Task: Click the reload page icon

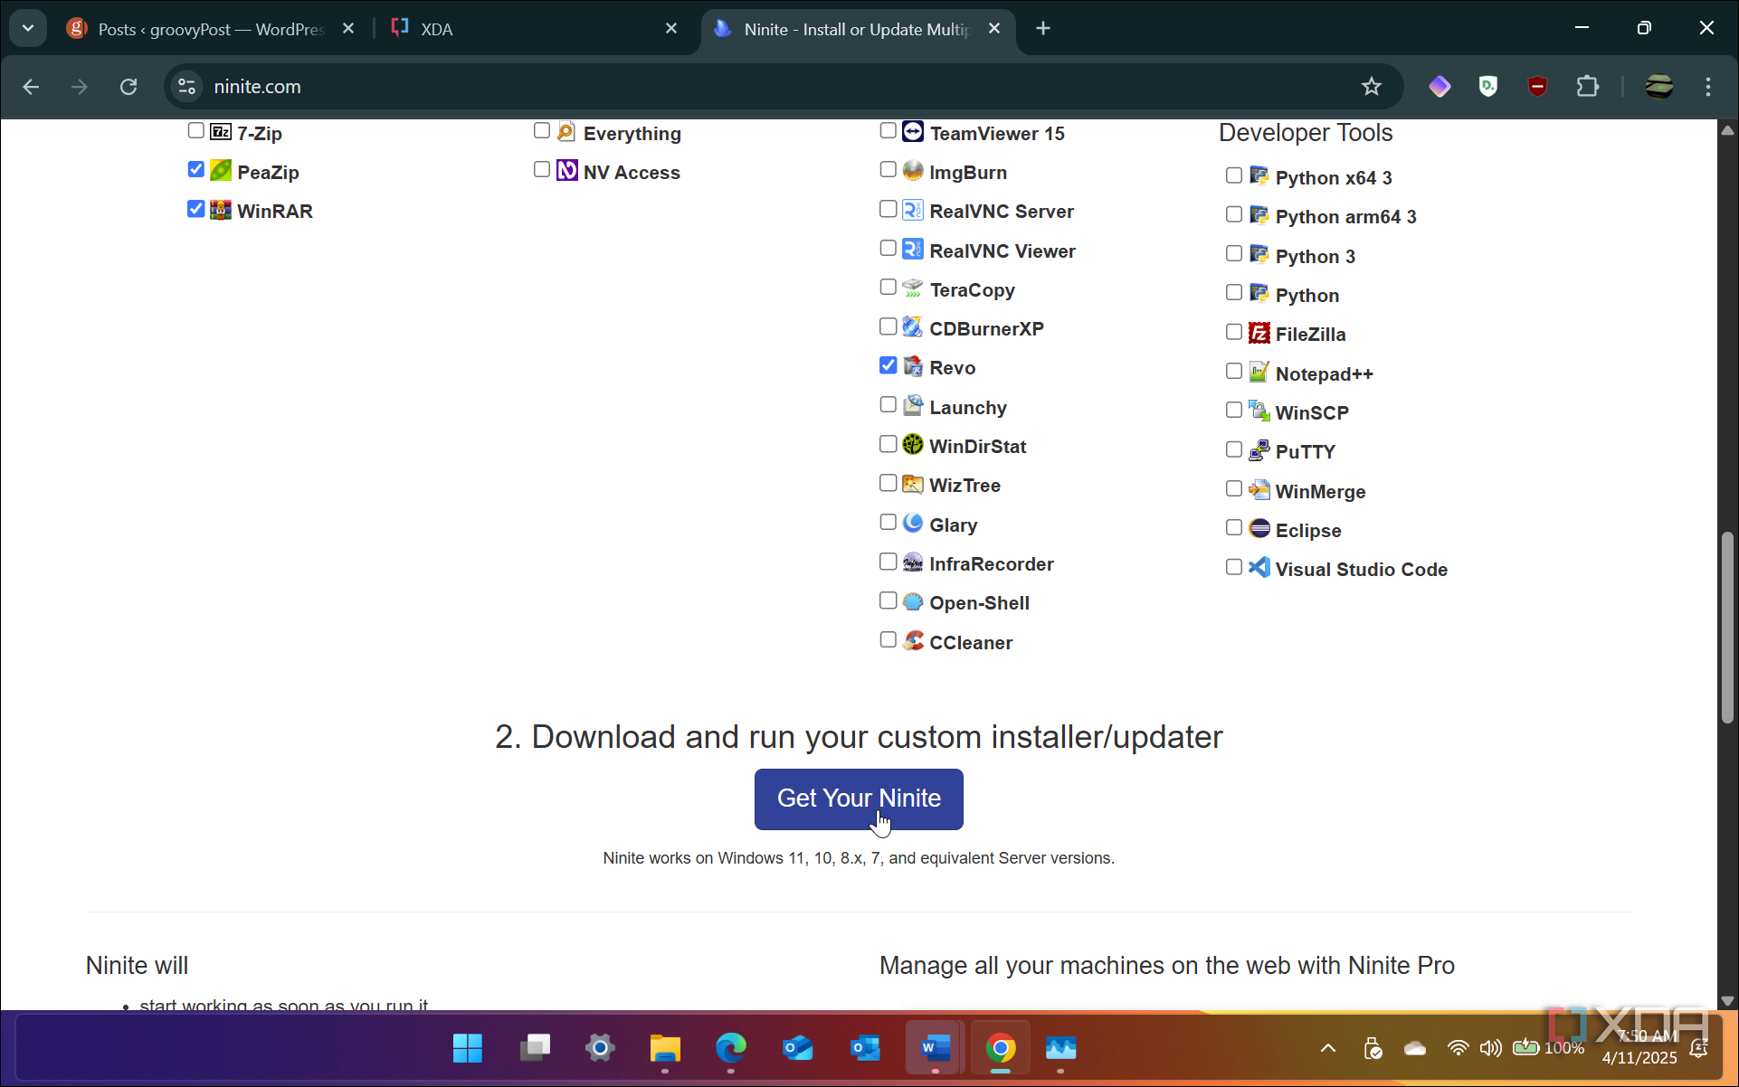Action: [128, 87]
